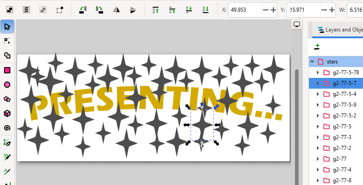Select the Pen Bezier tool
Screen dimensions: 363x185
point(7,143)
